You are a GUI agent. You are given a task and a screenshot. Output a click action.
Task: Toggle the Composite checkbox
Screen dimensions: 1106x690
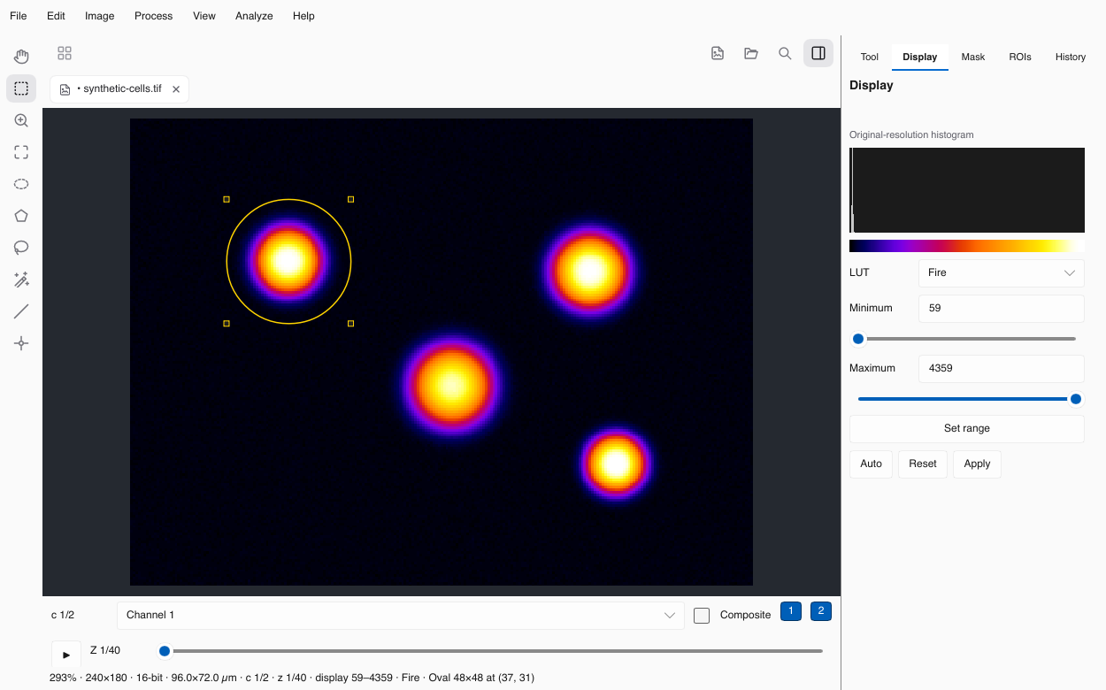702,616
